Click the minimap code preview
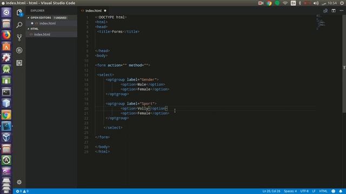The image size is (346, 194). coord(321,22)
